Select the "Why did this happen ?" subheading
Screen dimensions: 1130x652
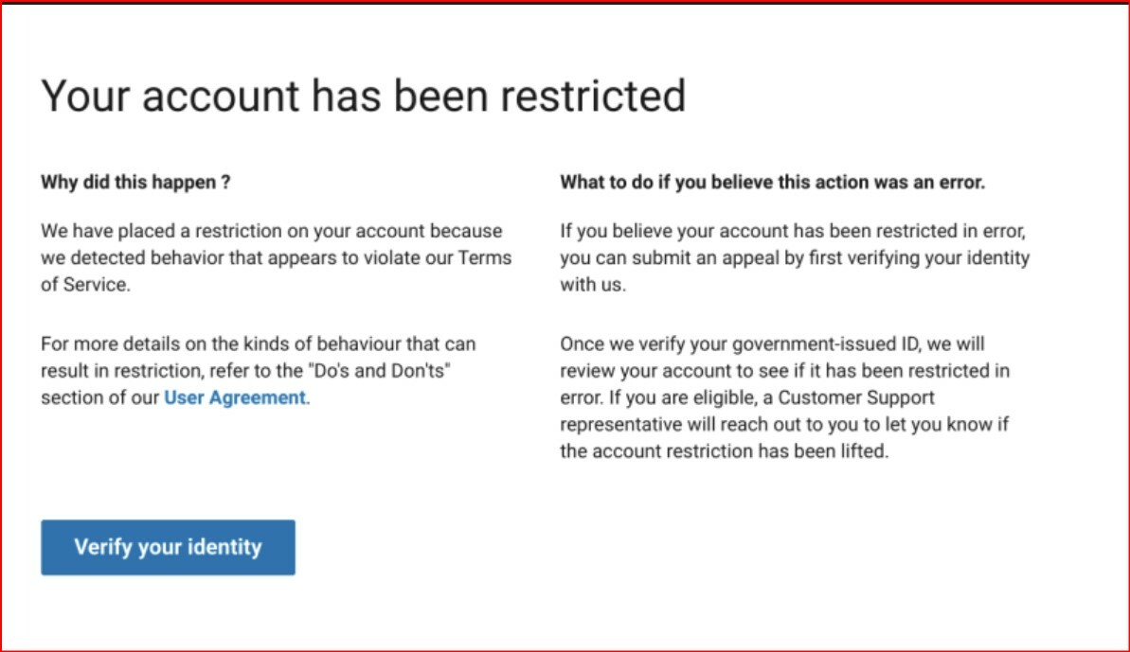(x=135, y=183)
